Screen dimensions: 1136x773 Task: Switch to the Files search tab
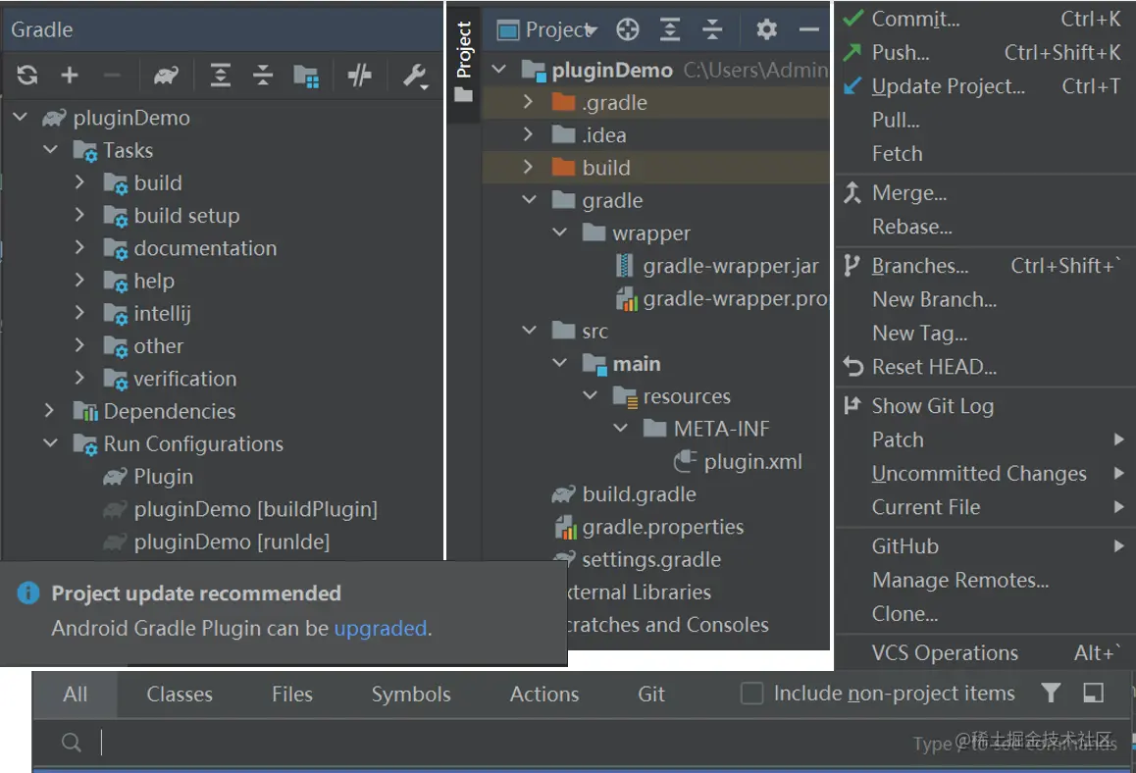(x=292, y=695)
